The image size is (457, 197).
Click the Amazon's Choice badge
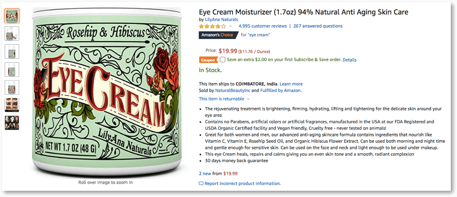coord(218,35)
